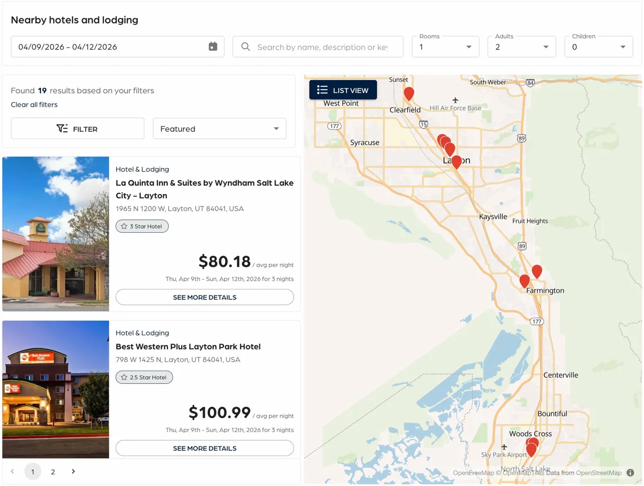The width and height of the screenshot is (644, 486).
Task: Go to next results page arrow
Action: coord(73,471)
